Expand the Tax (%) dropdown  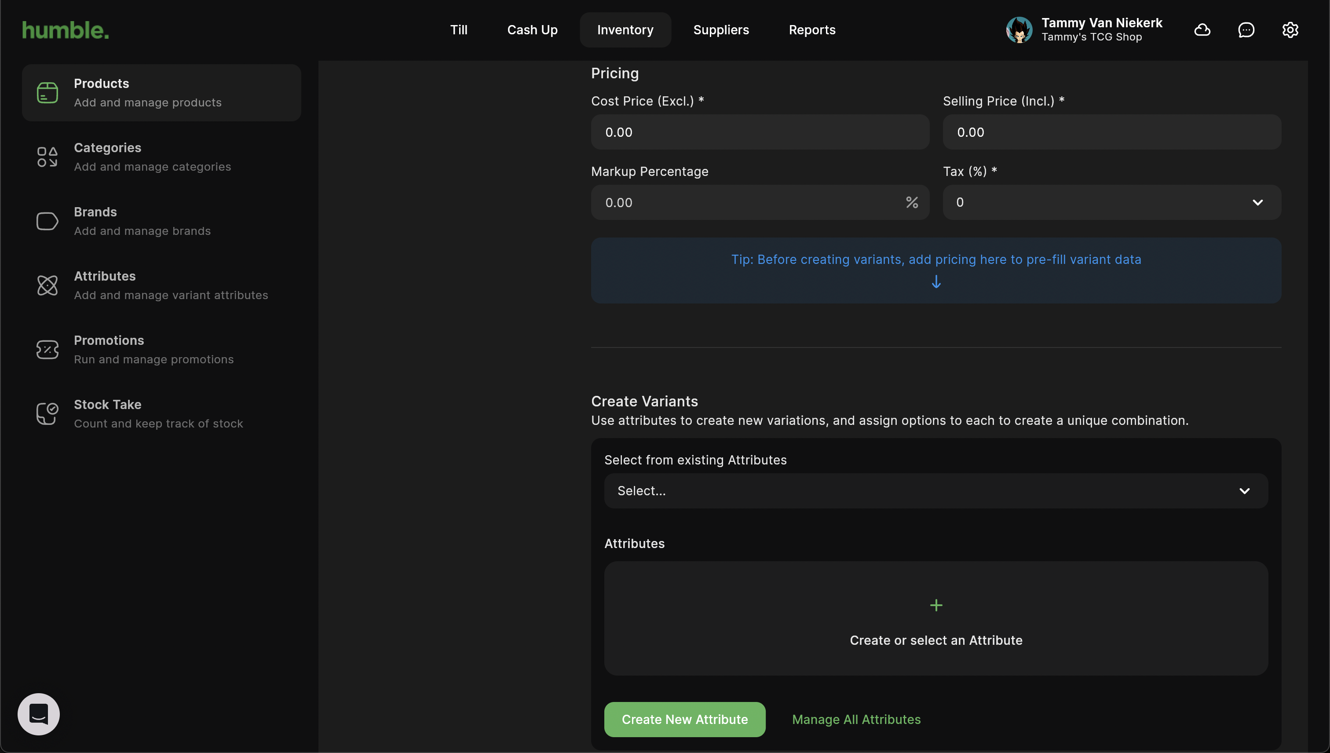coord(1112,203)
